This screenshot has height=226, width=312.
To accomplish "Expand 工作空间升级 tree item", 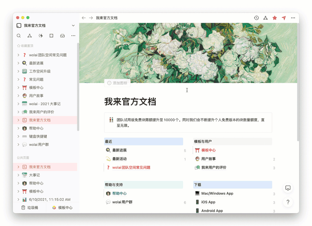I will pos(18,71).
